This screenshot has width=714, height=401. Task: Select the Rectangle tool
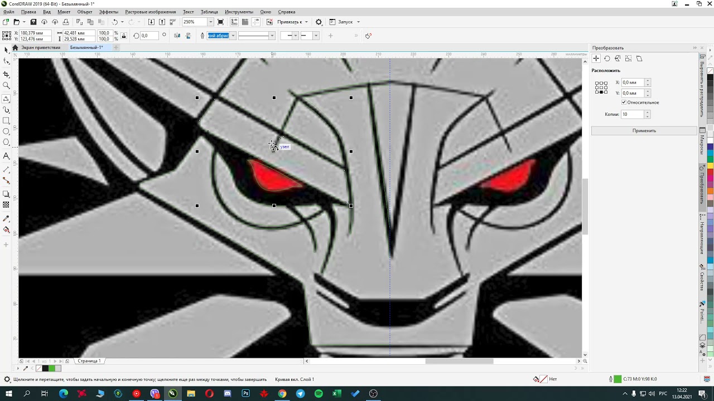(x=6, y=121)
